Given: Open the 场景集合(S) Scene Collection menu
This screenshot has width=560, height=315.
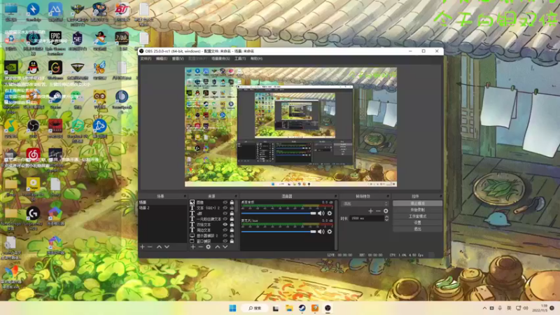Looking at the screenshot, I should click(x=220, y=59).
